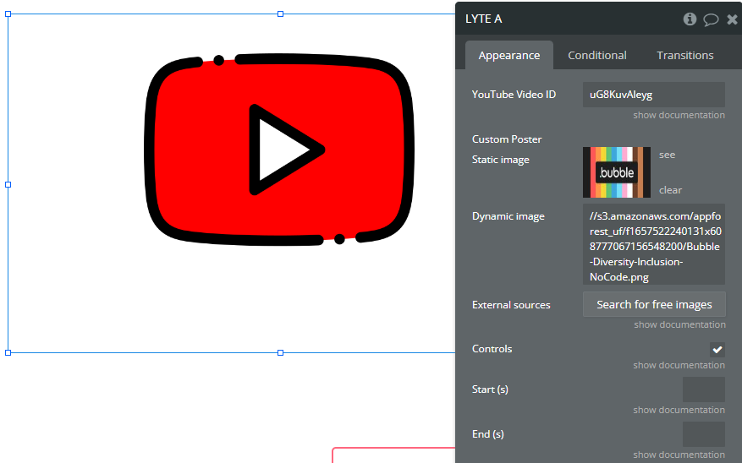Click the End (s) input box
Image resolution: width=742 pixels, height=463 pixels.
tap(704, 434)
